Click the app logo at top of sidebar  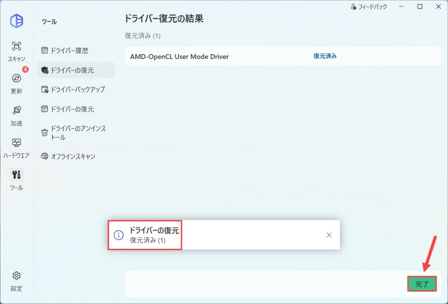point(17,21)
